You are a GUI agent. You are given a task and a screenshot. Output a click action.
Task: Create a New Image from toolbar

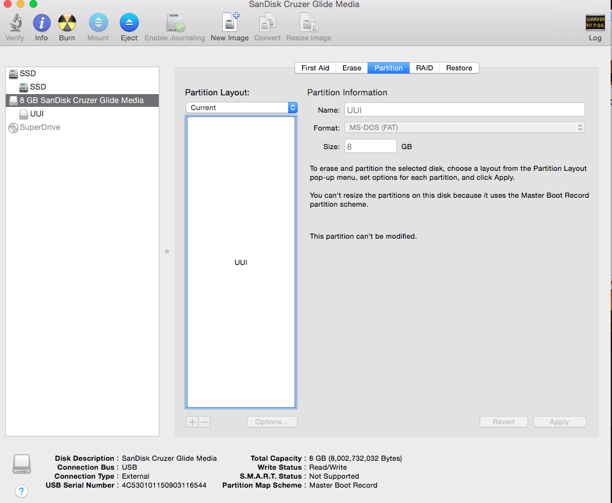[230, 22]
